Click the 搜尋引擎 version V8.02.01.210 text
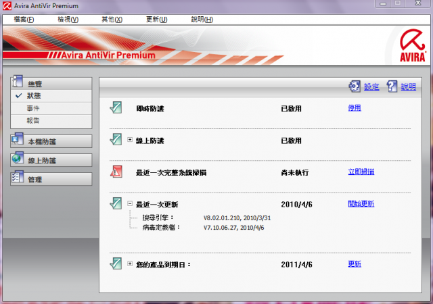This screenshot has width=433, height=304. 237,218
